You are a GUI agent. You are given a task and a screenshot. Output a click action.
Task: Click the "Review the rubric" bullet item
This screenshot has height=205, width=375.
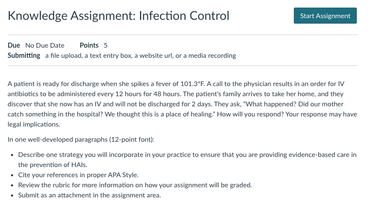(x=135, y=185)
